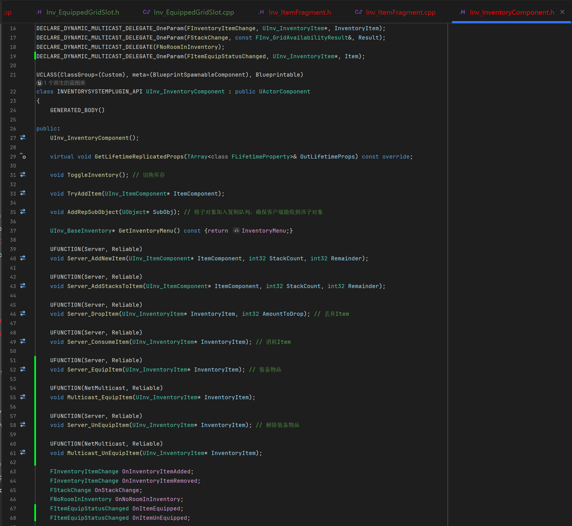Image resolution: width=572 pixels, height=526 pixels.
Task: Click line number 63 in the gutter
Action: [x=13, y=472]
